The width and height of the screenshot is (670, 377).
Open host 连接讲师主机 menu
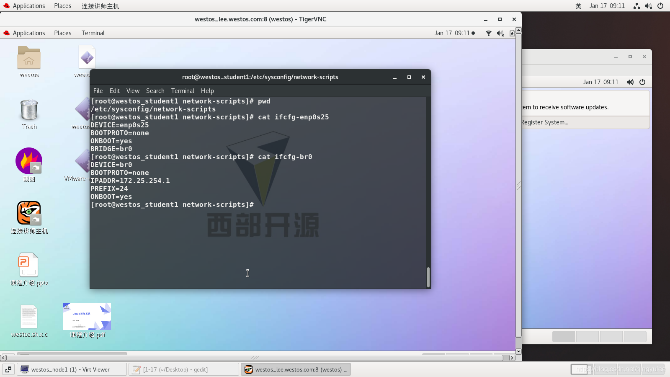click(x=100, y=6)
